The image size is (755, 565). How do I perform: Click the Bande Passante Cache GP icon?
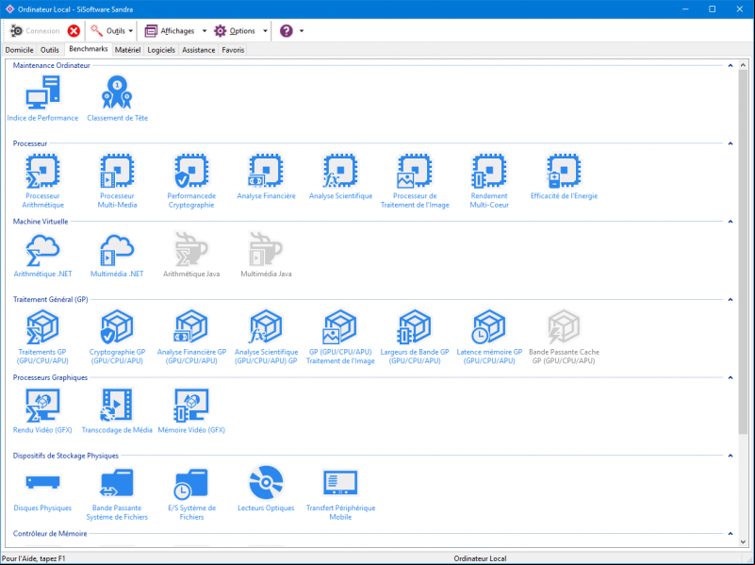tap(564, 337)
